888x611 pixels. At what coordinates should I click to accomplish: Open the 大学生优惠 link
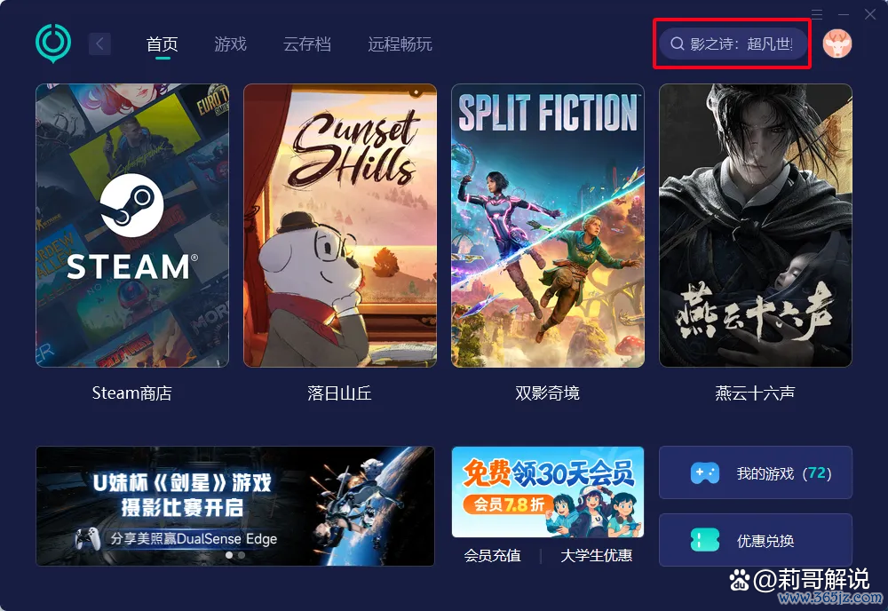pos(597,556)
